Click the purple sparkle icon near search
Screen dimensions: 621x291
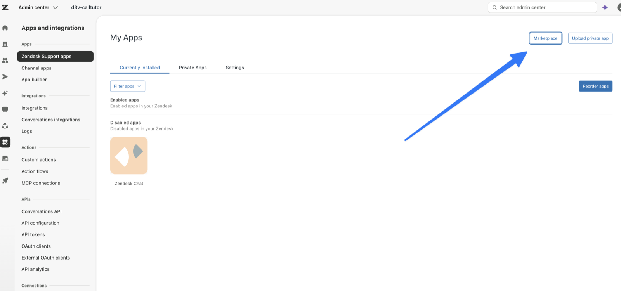[x=605, y=7]
